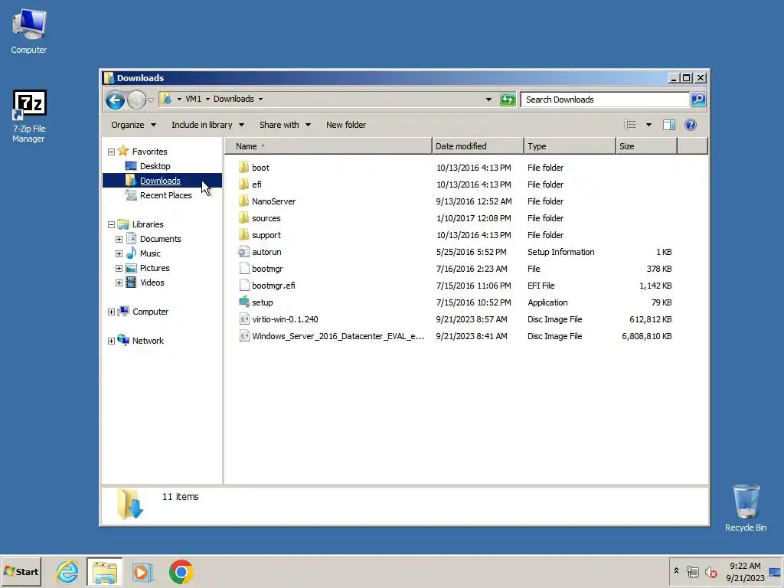
Task: Select the setup application icon
Action: tap(243, 302)
